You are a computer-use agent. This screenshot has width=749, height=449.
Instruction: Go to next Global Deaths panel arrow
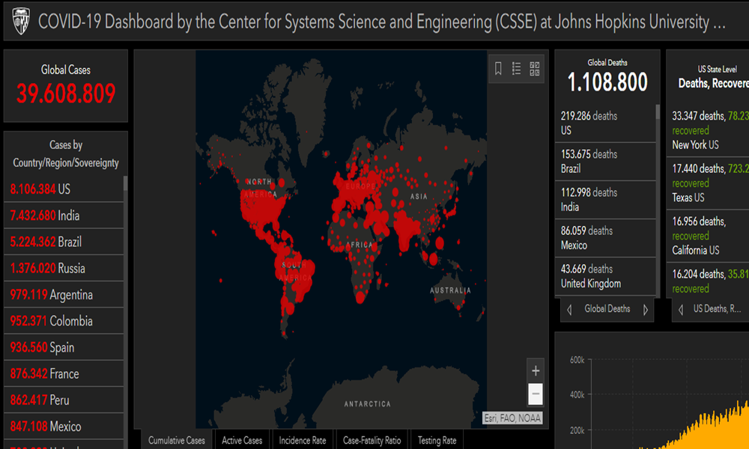[646, 310]
